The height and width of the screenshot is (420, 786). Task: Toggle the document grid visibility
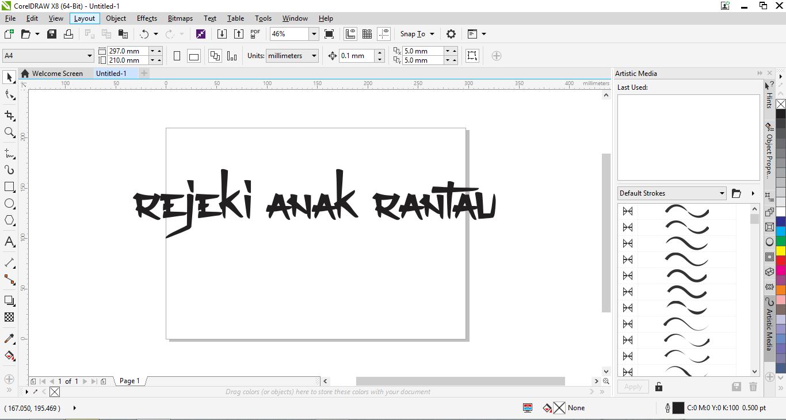pyautogui.click(x=367, y=34)
